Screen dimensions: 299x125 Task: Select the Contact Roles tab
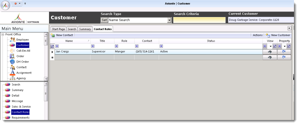[103, 29]
